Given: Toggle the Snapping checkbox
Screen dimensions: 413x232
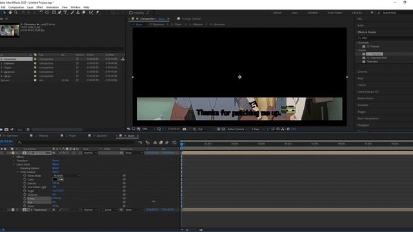Looking at the screenshot, I should coord(130,13).
